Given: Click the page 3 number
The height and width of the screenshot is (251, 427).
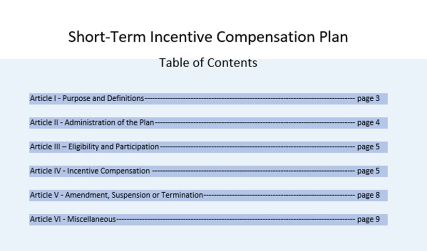Looking at the screenshot, I should (x=368, y=98).
